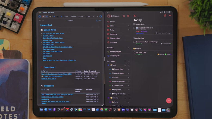Select the LaunchPad rocket tab
This screenshot has height=119, width=212.
point(45,17)
